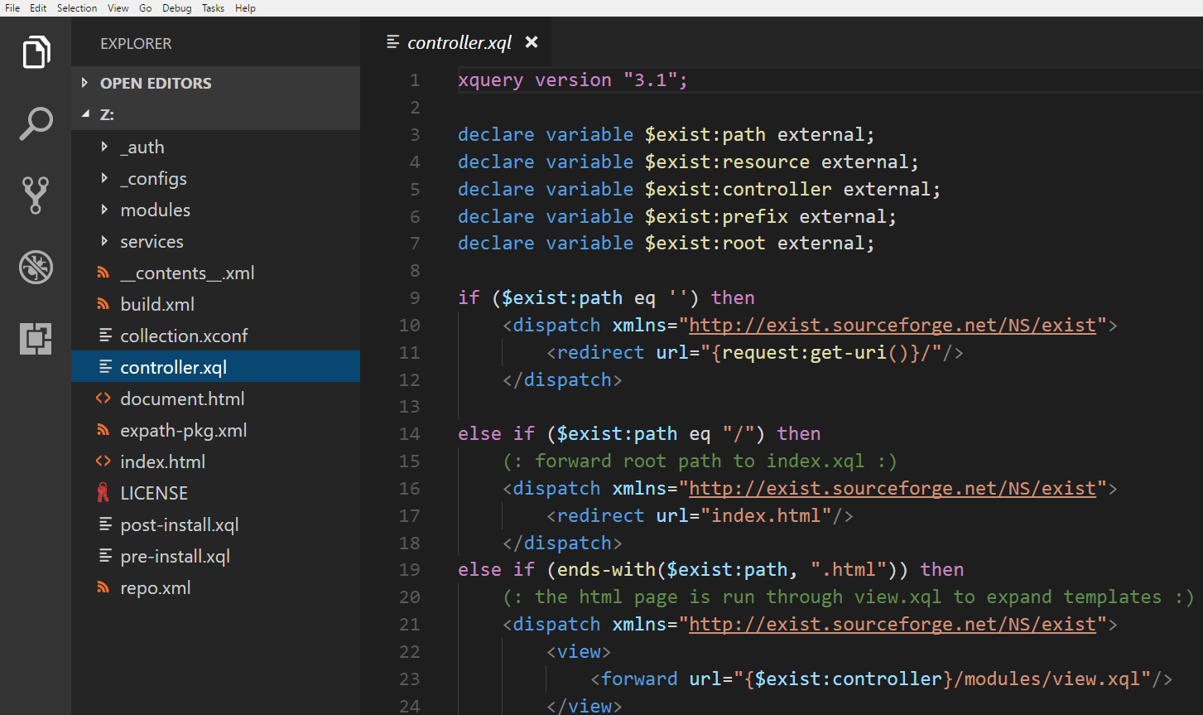Click the file icon on controller.xql tab

(x=393, y=42)
